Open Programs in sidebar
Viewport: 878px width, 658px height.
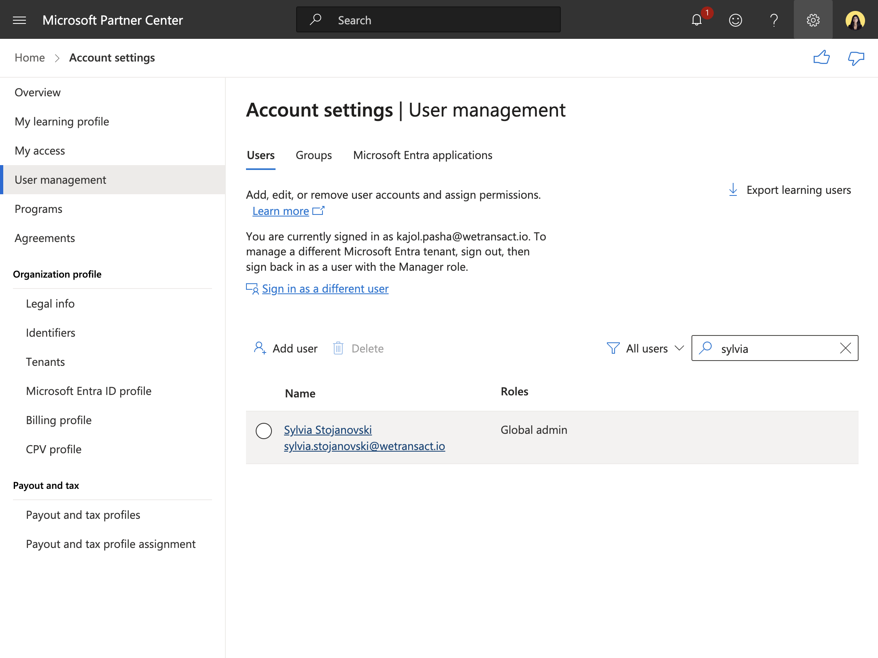coord(38,209)
